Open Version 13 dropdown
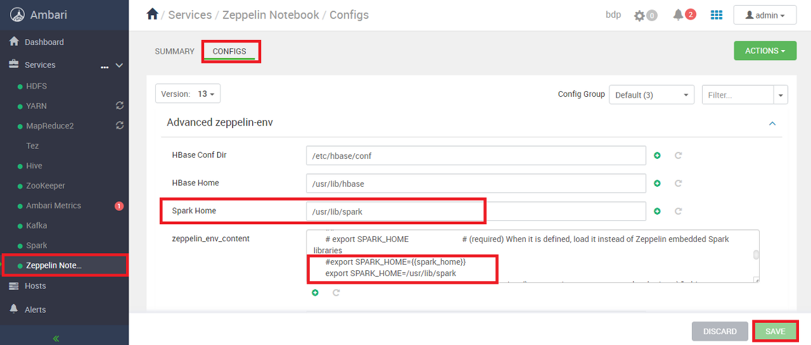Image resolution: width=811 pixels, height=345 pixels. click(x=188, y=94)
